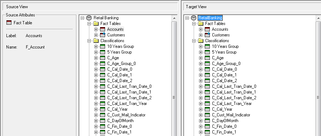Select C_Cust_Mail_Indicator in target tree
This screenshot has width=321, height=136.
click(x=231, y=115)
